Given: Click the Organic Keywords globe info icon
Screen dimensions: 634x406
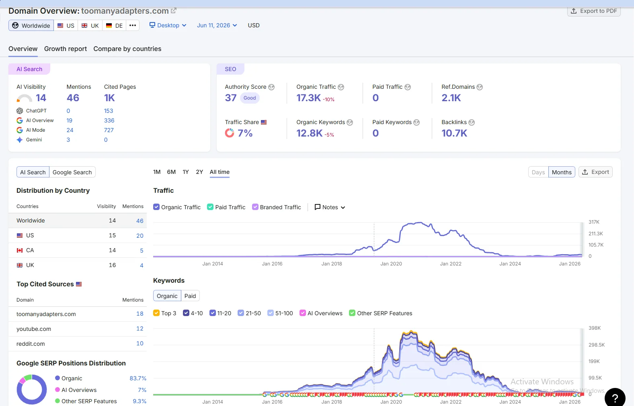Looking at the screenshot, I should 350,122.
